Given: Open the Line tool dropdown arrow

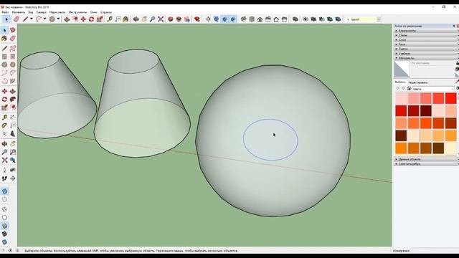Looking at the screenshot, I should pos(32,19).
